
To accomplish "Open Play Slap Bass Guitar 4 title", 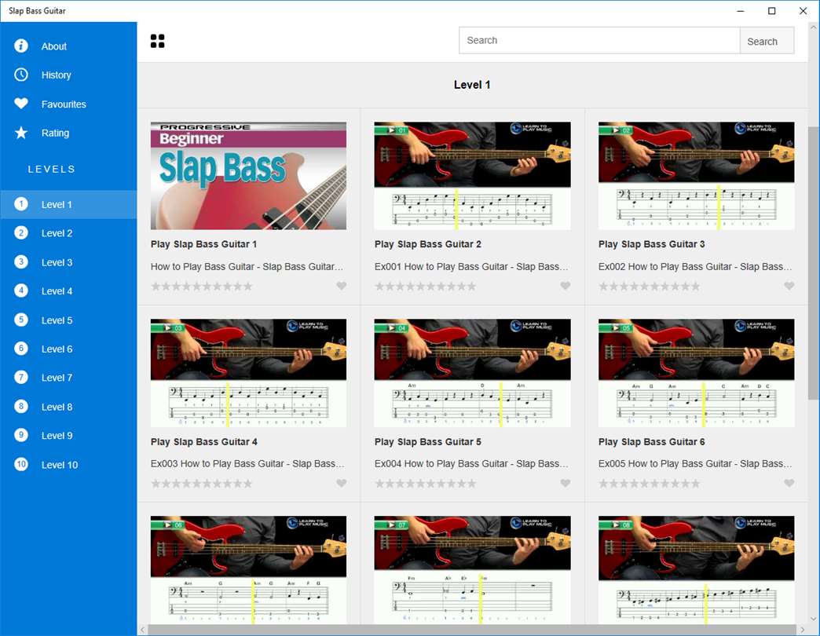I will point(204,441).
